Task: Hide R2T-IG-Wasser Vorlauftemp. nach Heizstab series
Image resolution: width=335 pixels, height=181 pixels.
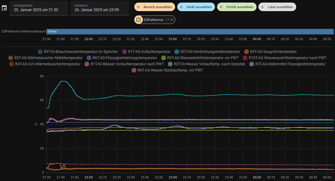Action: pyautogui.click(x=206, y=64)
